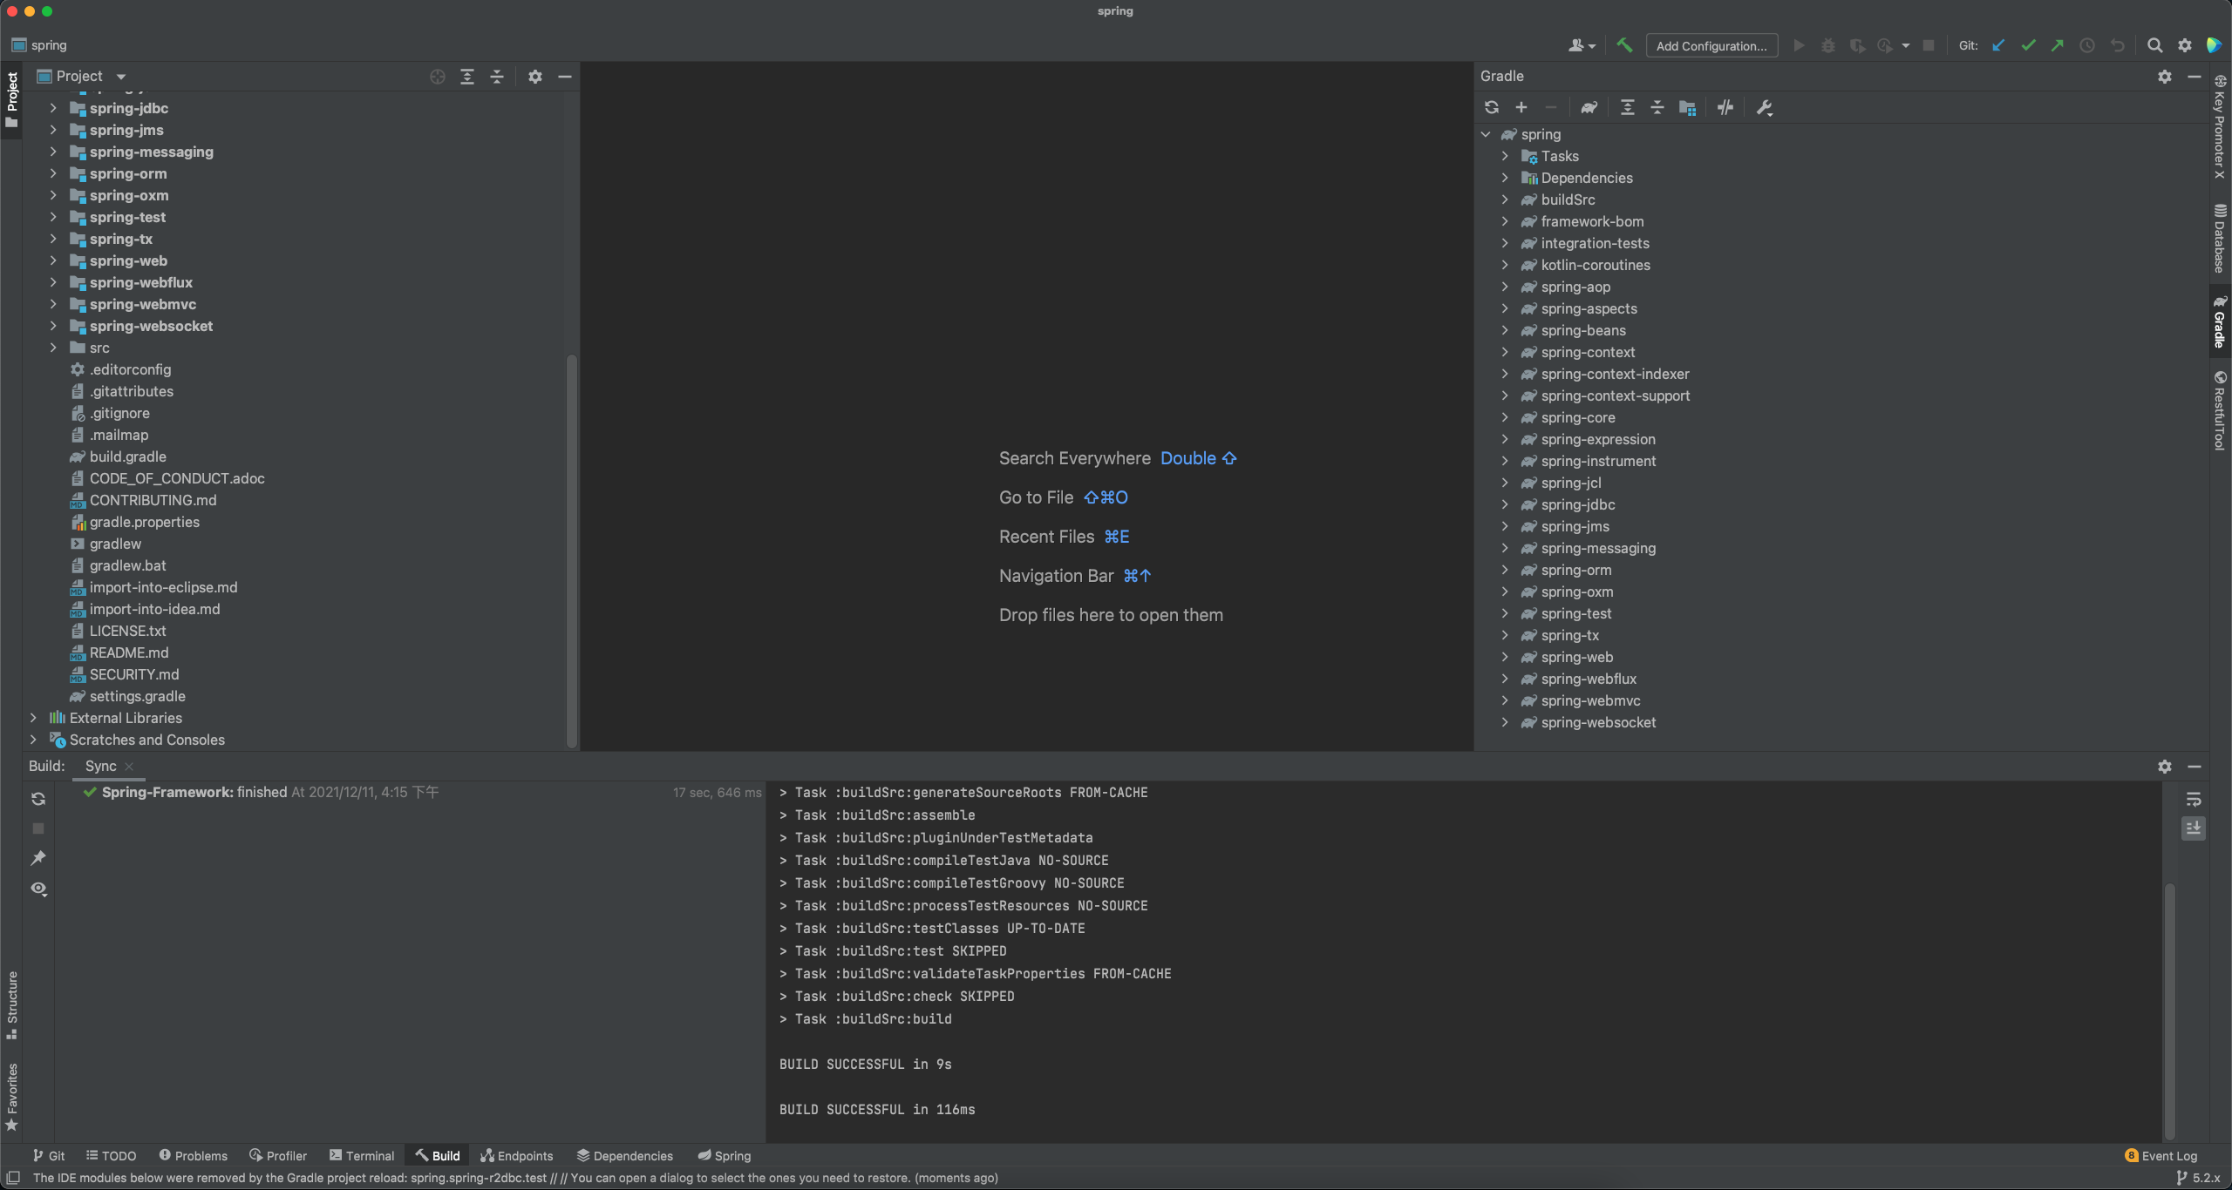Screen dimensions: 2232x1190
Task: Click the Reload All Gradle Projects icon
Action: 1492,107
